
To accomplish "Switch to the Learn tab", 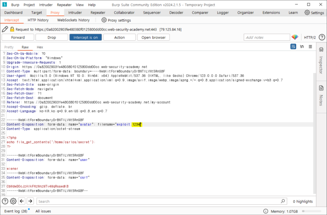I will coord(293,13).
